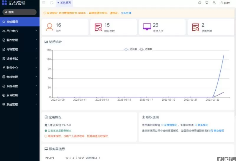Click the purple 考试人次 monitor icon
This screenshot has height=161, width=236.
[x=147, y=27]
